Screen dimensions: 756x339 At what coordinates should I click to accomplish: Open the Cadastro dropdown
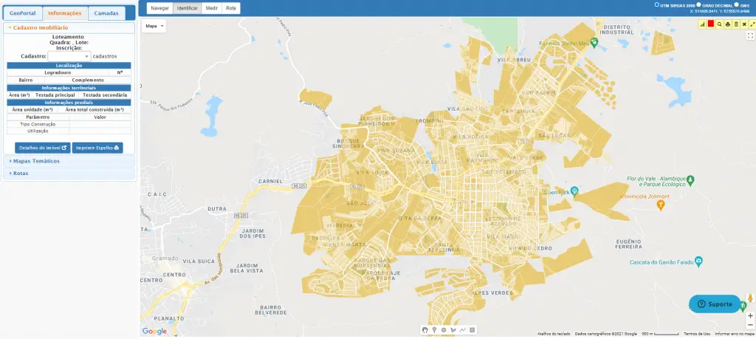coord(69,56)
